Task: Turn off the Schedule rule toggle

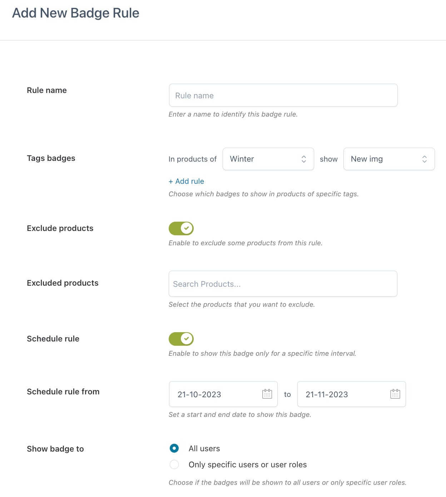Action: tap(181, 339)
